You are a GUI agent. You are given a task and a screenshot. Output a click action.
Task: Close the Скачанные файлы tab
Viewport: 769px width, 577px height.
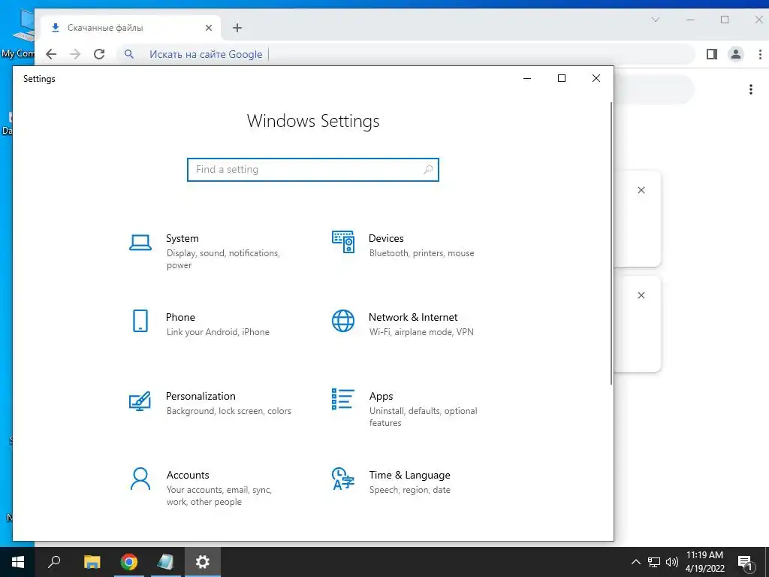point(209,28)
